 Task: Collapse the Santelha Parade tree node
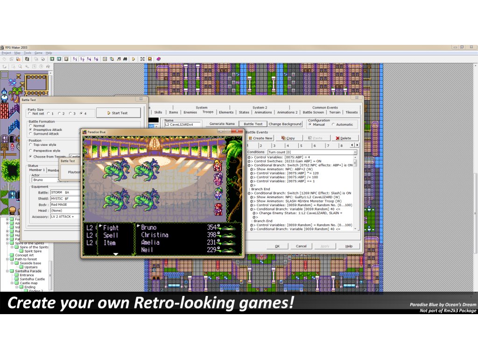click(7, 271)
